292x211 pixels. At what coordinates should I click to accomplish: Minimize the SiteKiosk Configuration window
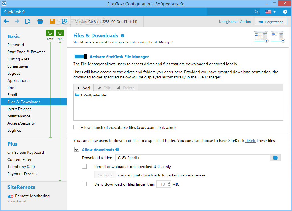coord(267,3)
